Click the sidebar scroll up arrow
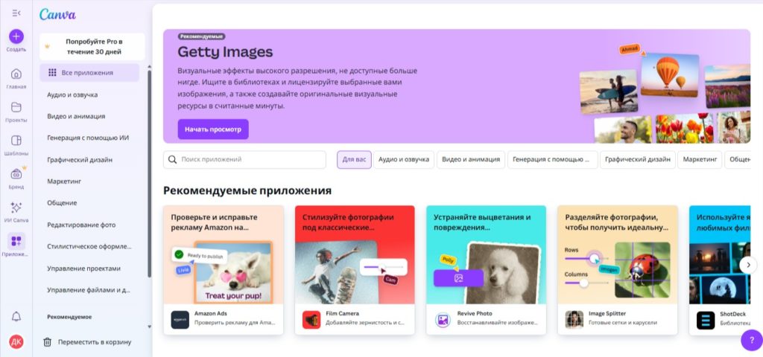 coord(149,66)
